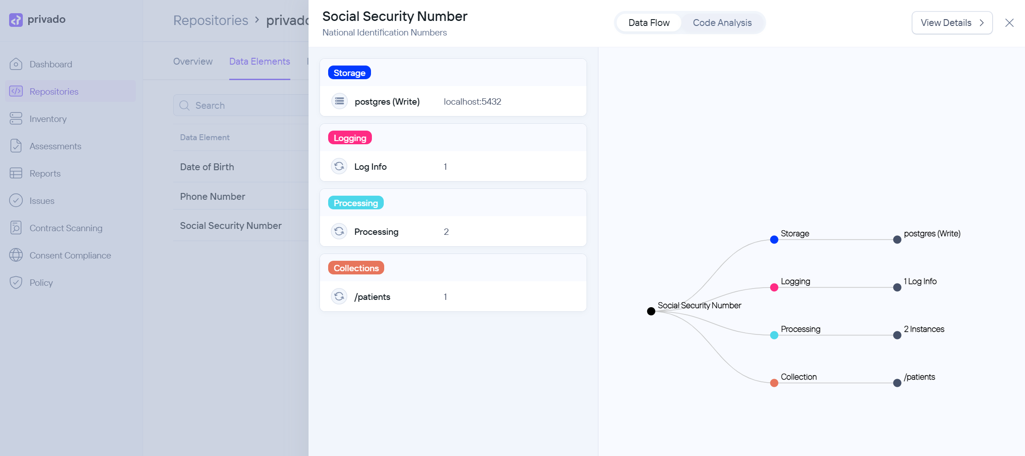The width and height of the screenshot is (1025, 456).
Task: Click the View Details button
Action: pos(952,22)
